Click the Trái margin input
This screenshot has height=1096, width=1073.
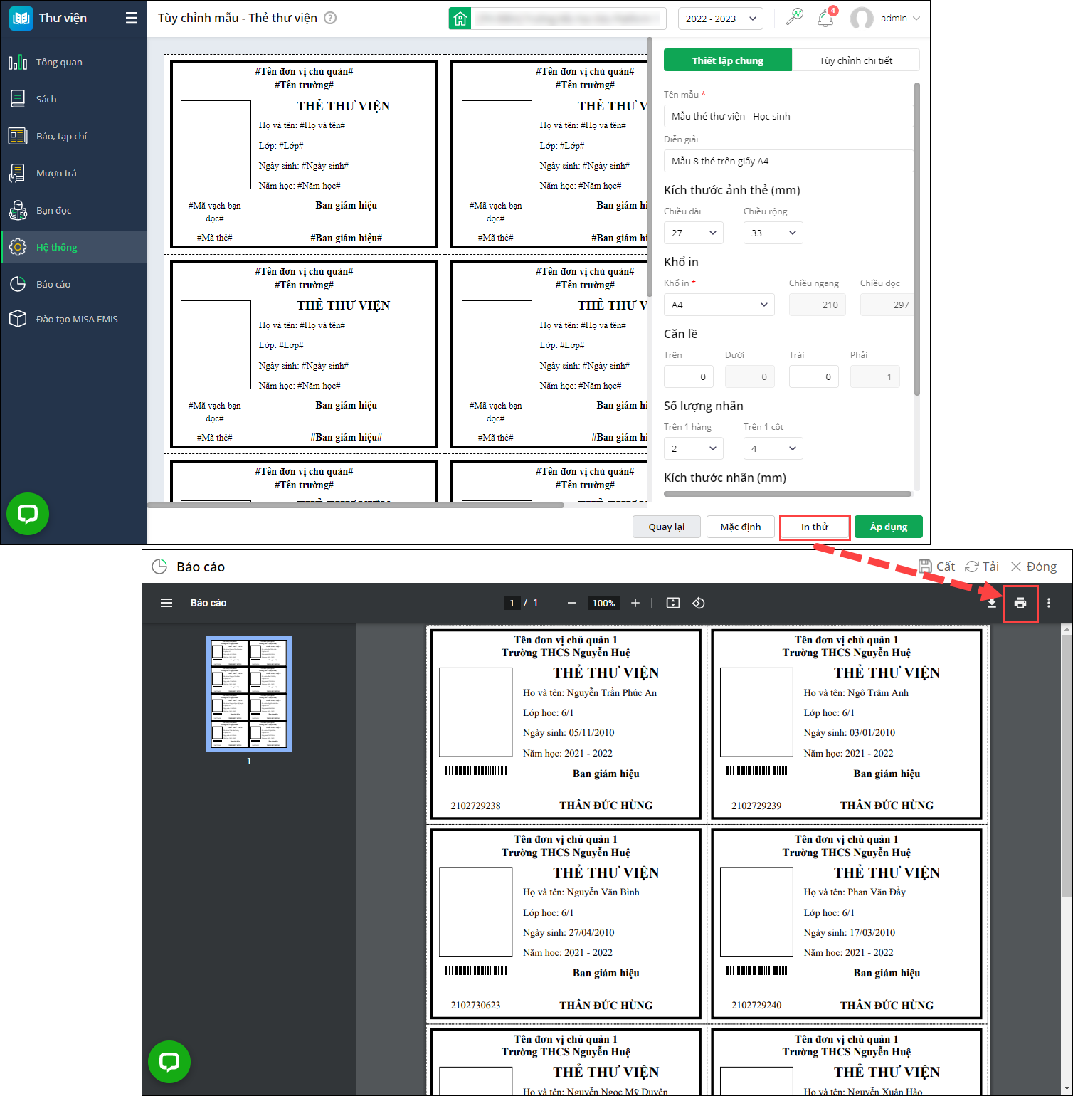[814, 376]
